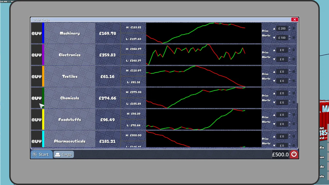This screenshot has width=329, height=185.
Task: Click the red power icon
Action: click(294, 154)
